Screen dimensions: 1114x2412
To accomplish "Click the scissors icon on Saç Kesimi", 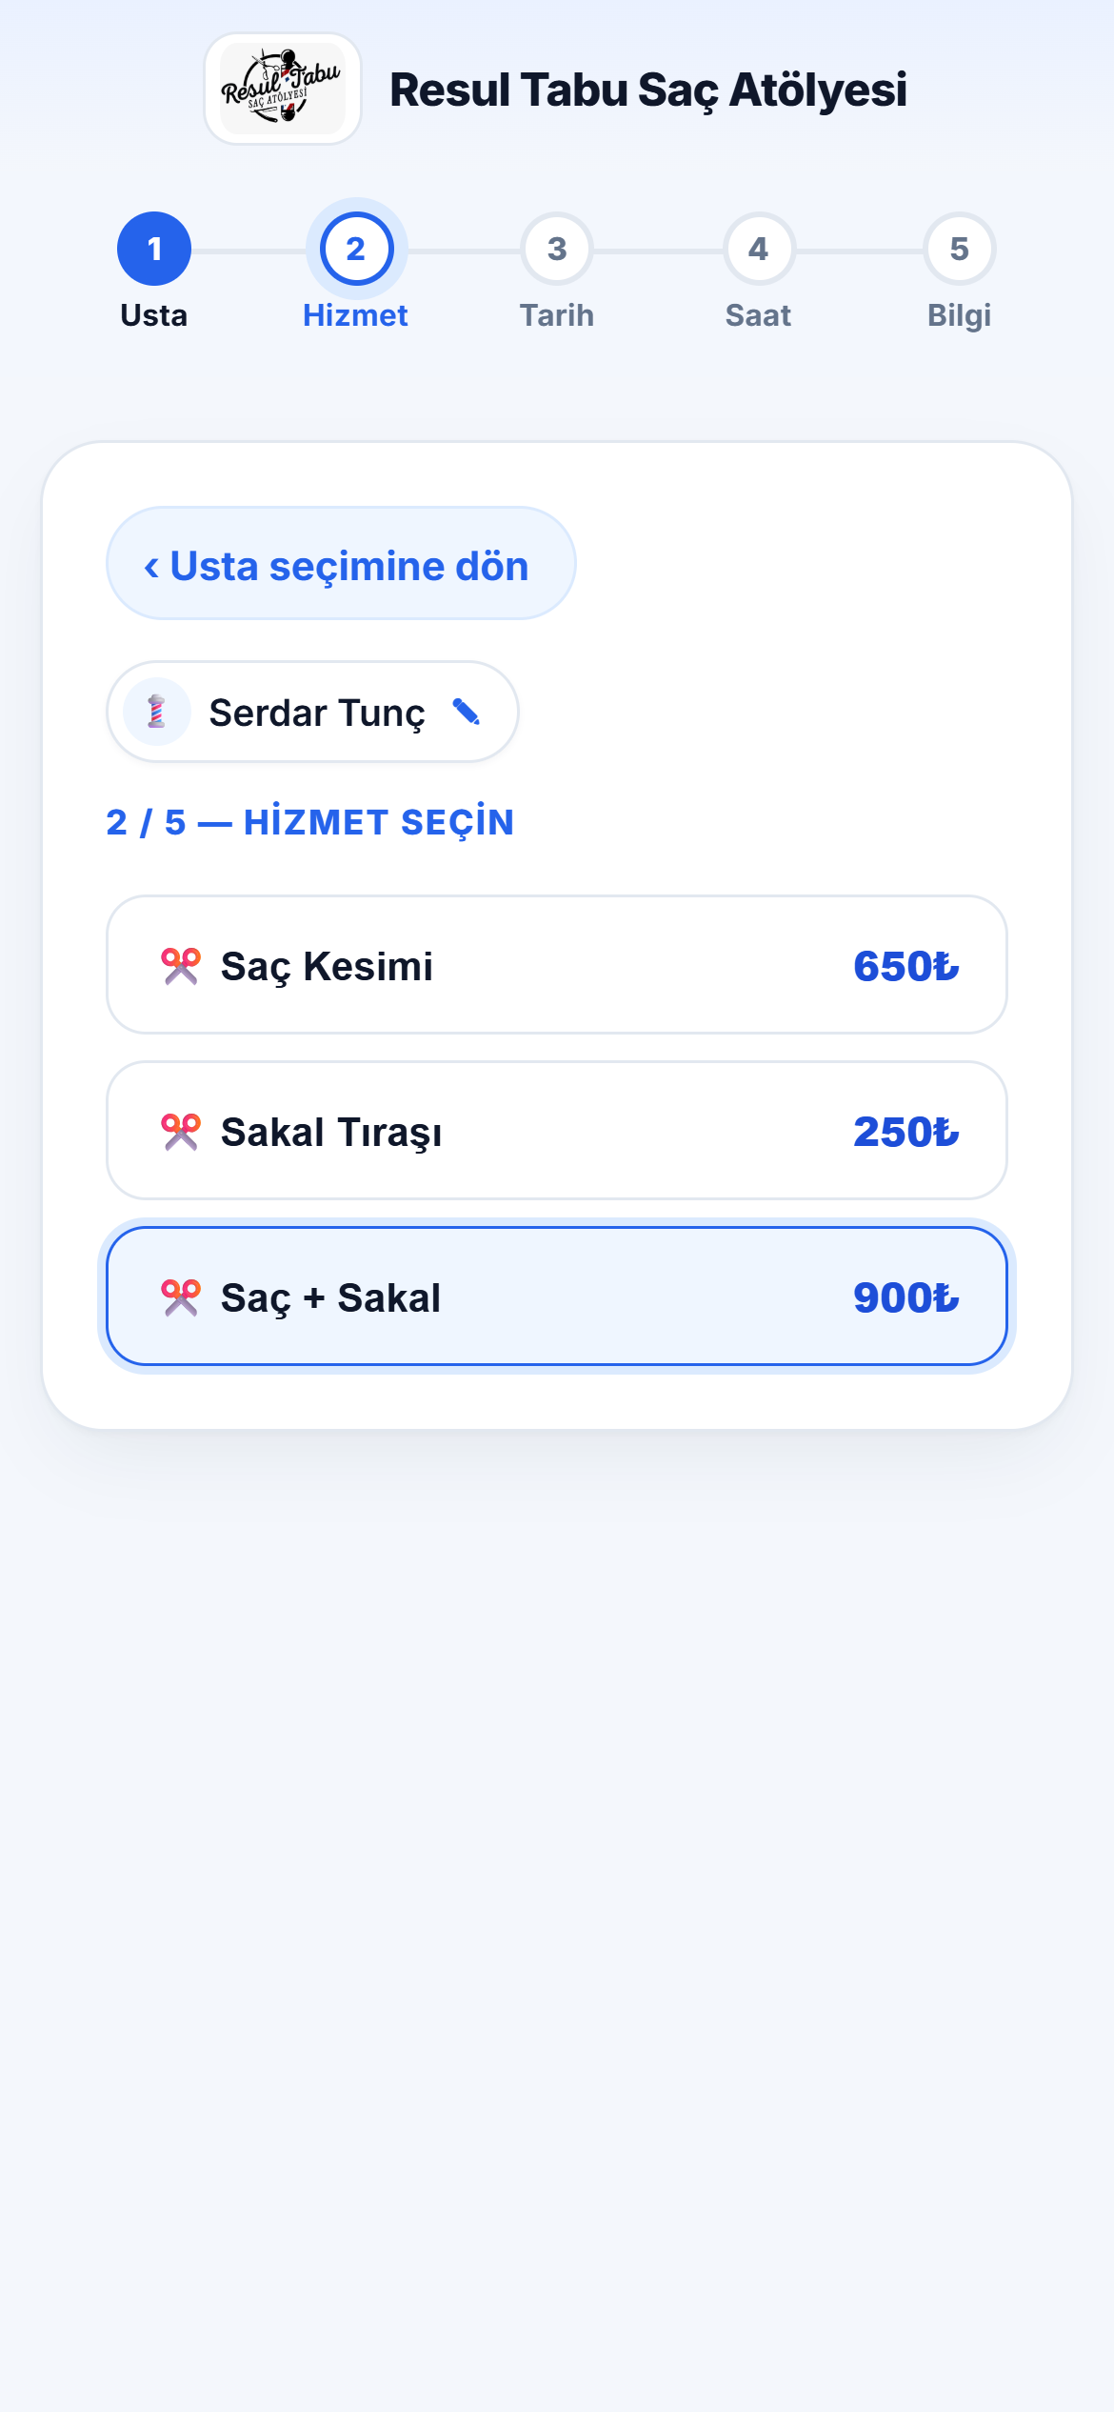I will (181, 966).
